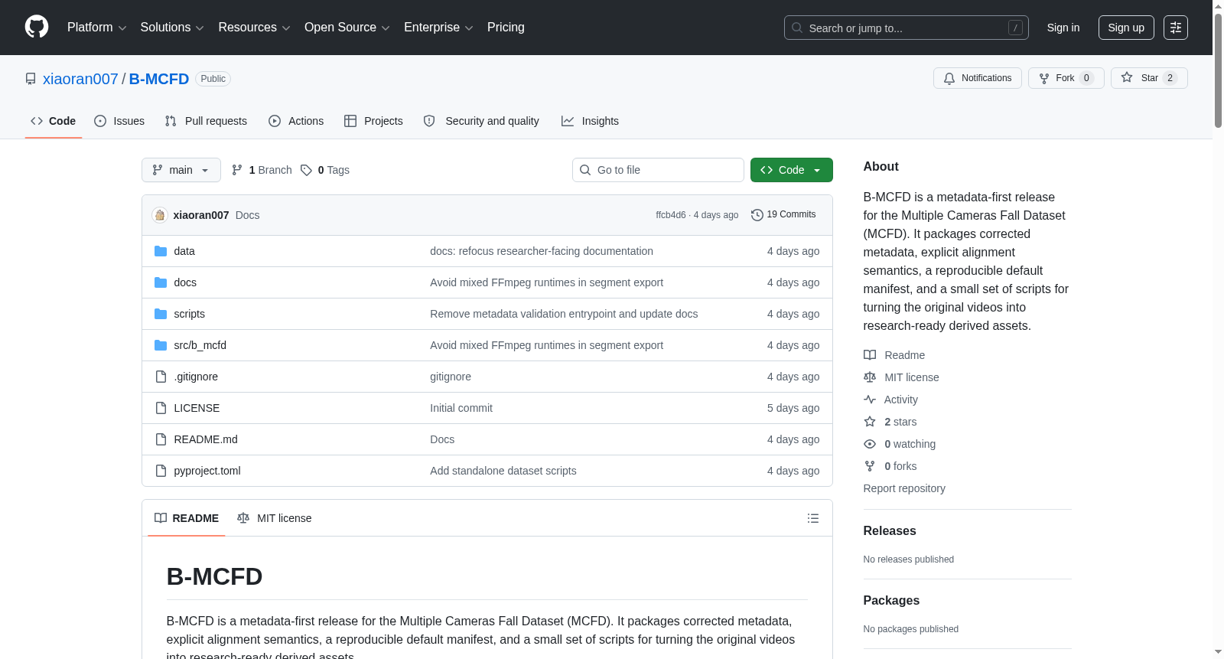Open the B-MCFD repository link

159,79
